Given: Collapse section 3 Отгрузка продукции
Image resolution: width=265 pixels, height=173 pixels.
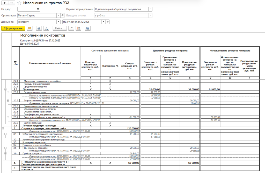Looking at the screenshot, I should (3, 128).
